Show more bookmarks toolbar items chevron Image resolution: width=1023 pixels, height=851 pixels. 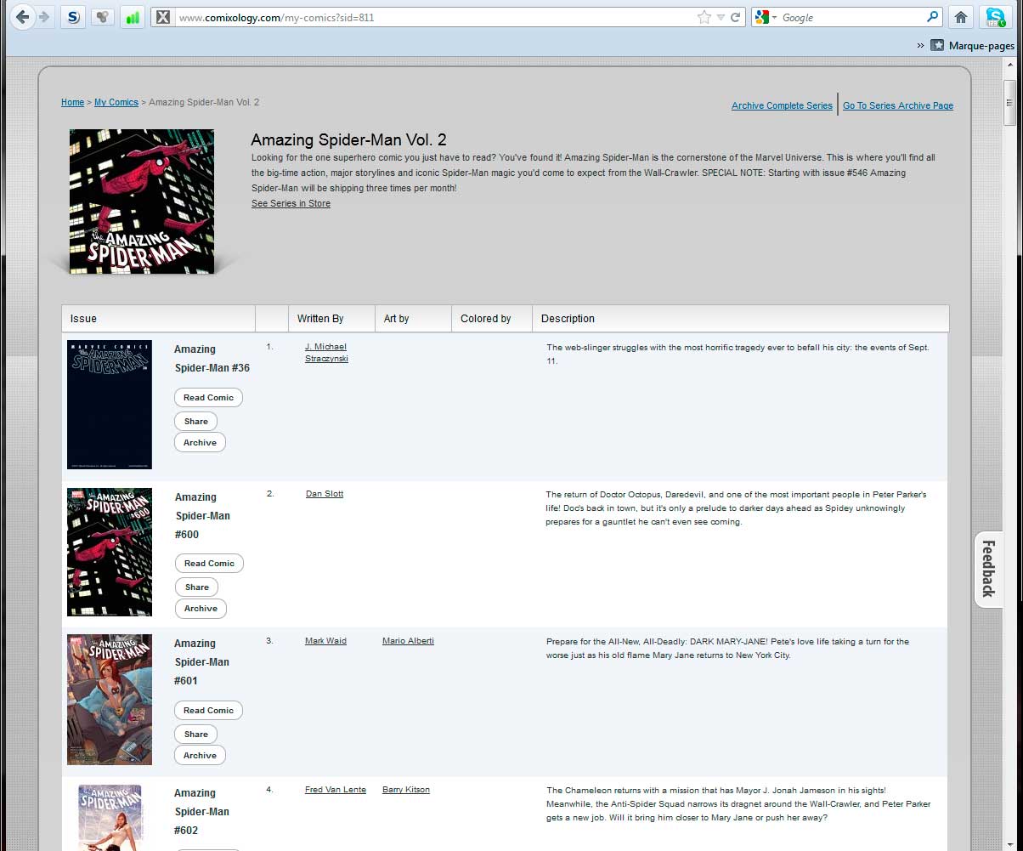click(920, 46)
